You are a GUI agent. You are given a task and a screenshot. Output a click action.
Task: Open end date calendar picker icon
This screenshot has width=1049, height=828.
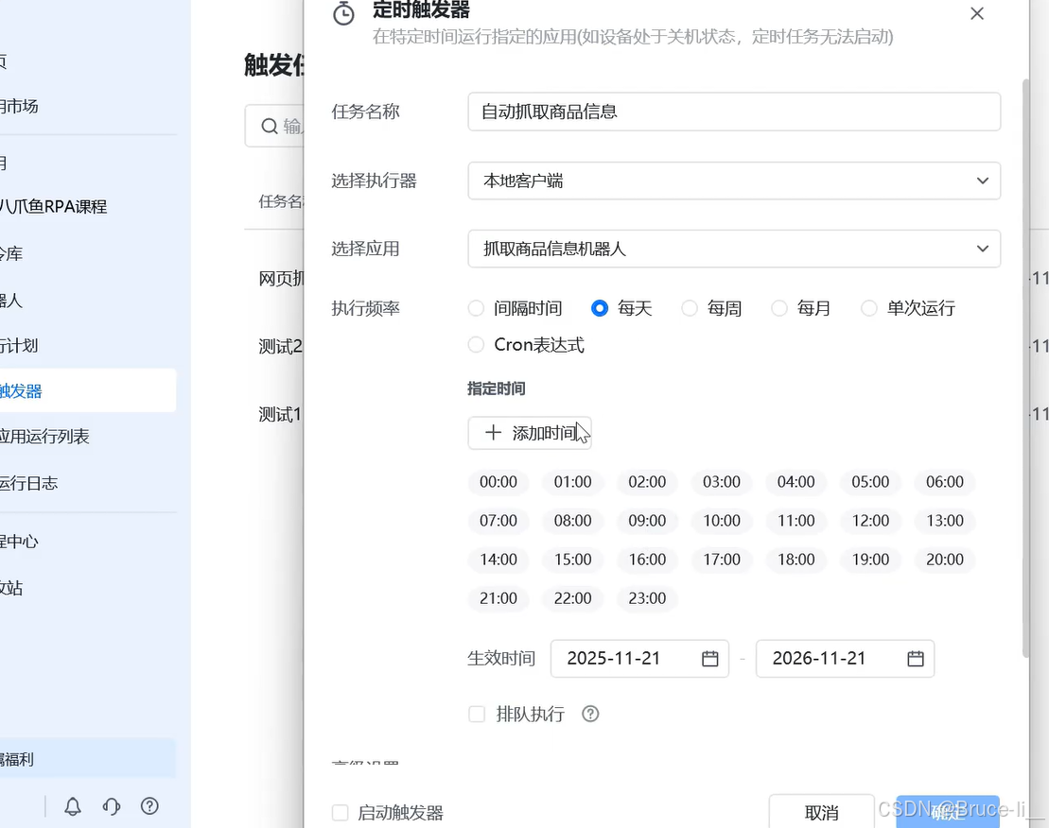pos(916,658)
